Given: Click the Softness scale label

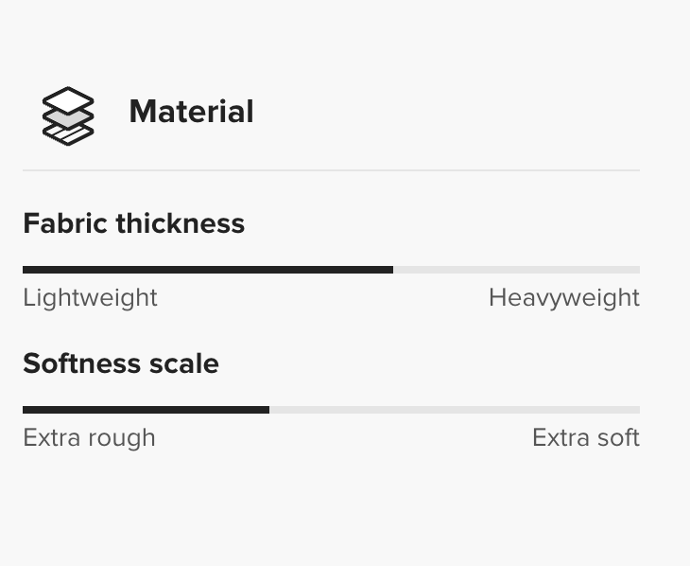Looking at the screenshot, I should [120, 363].
